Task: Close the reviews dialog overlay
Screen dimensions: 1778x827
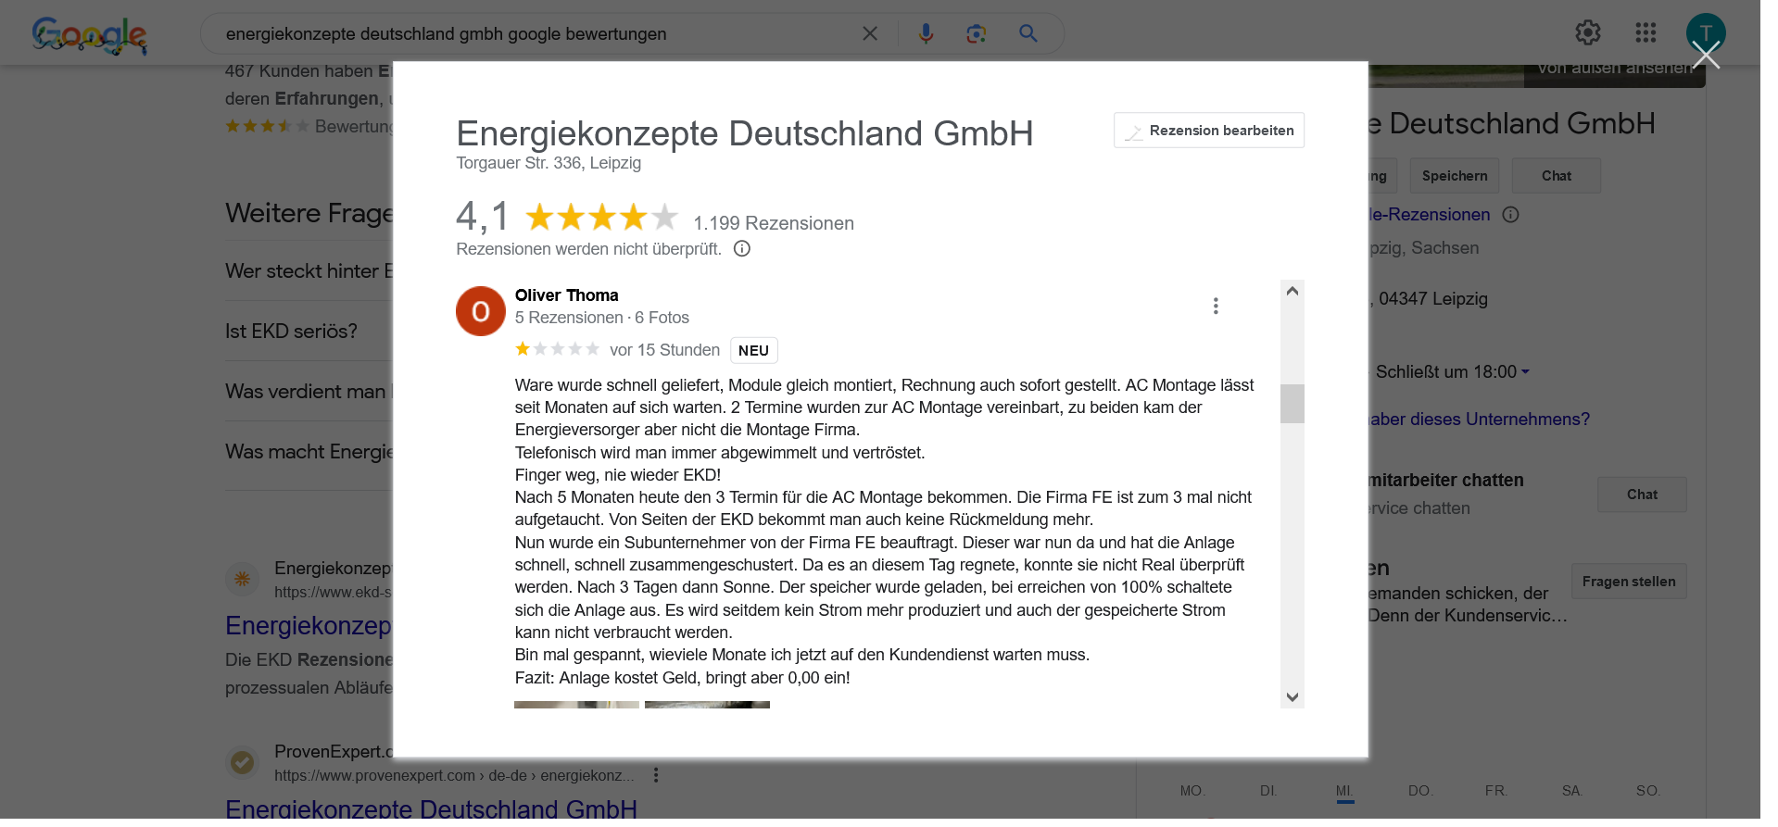Action: pyautogui.click(x=1706, y=56)
